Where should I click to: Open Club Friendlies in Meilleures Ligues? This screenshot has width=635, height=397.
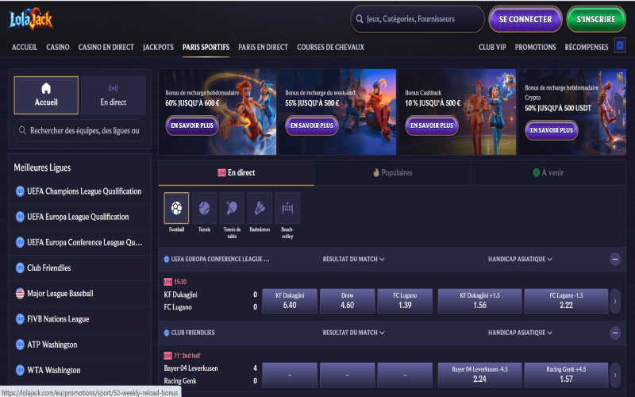click(80, 268)
